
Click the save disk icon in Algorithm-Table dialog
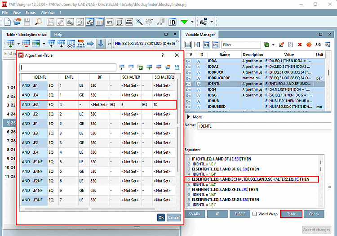click(177, 67)
